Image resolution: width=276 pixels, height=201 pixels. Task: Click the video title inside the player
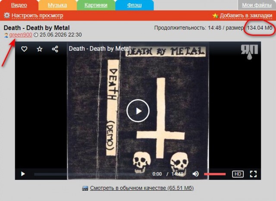100,49
